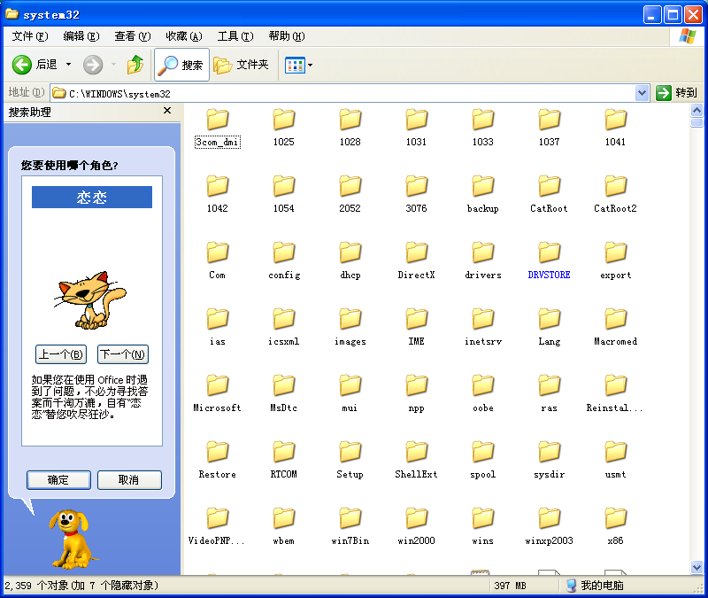Screen dimensions: 708x598
Task: Click the dhcp folder name label
Action: (x=350, y=275)
